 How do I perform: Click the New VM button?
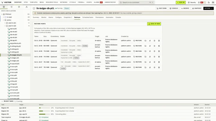point(181,2)
